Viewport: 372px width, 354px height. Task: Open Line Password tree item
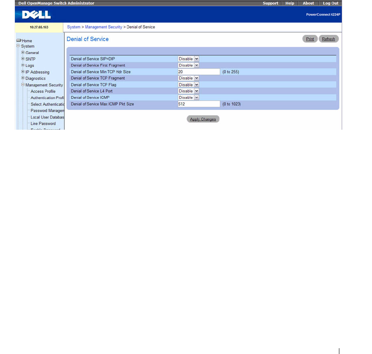pyautogui.click(x=43, y=124)
